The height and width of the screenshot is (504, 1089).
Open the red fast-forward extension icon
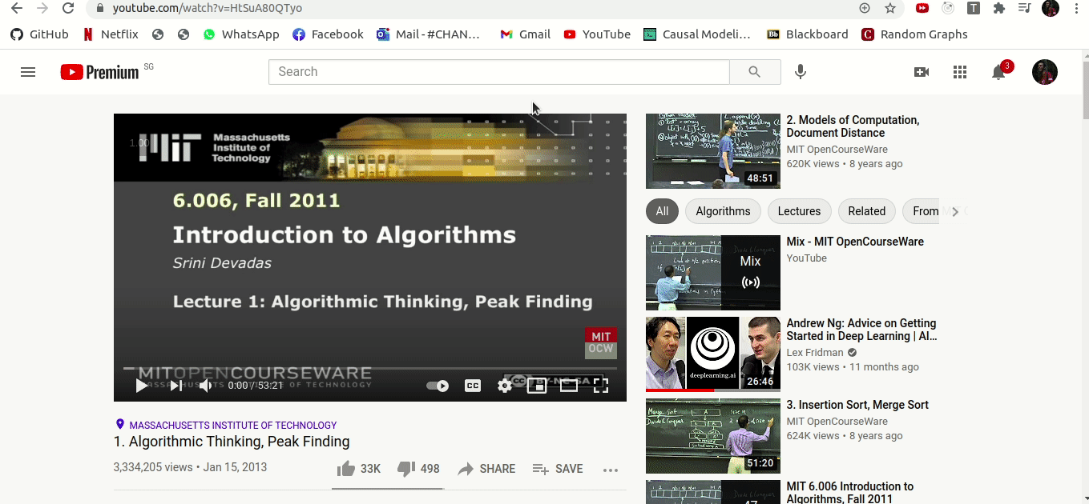tap(922, 8)
